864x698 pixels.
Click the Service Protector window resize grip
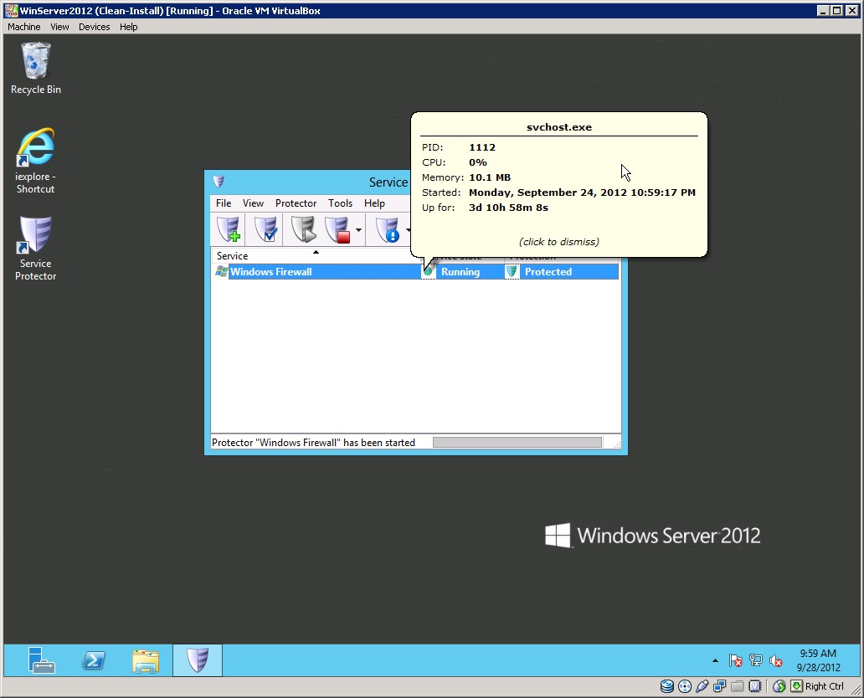point(616,444)
